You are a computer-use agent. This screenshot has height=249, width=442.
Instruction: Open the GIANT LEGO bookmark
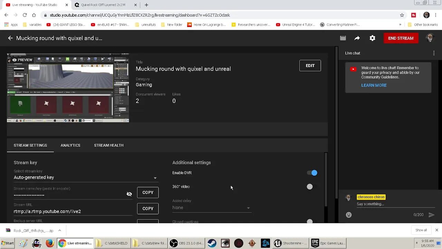click(x=66, y=25)
